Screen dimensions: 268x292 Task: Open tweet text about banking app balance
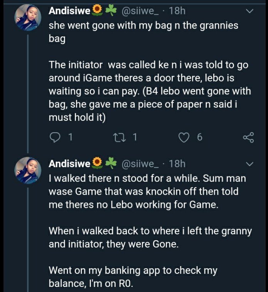coord(133,277)
